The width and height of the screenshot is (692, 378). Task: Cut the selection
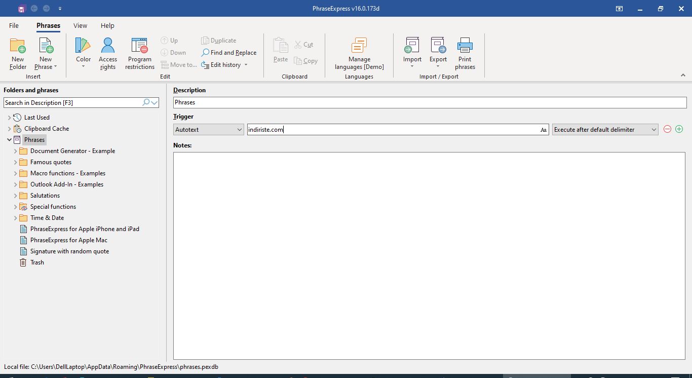[303, 45]
